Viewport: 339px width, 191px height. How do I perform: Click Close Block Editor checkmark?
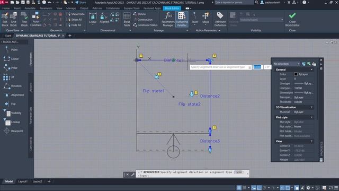click(x=292, y=19)
